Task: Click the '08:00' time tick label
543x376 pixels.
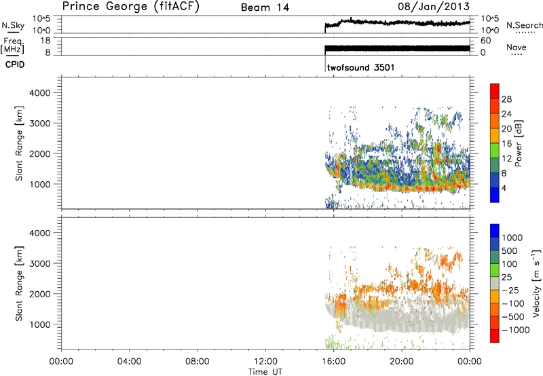Action: [197, 362]
